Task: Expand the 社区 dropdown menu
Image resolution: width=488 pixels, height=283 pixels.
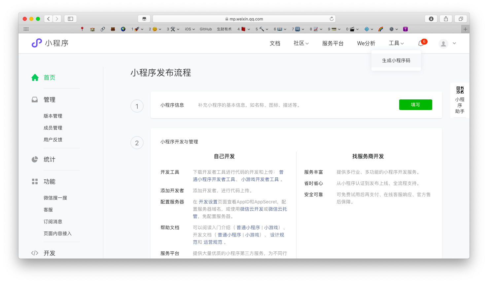Action: tap(301, 43)
